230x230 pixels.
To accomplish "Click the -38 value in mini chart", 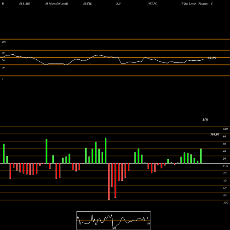I will [148, 224].
